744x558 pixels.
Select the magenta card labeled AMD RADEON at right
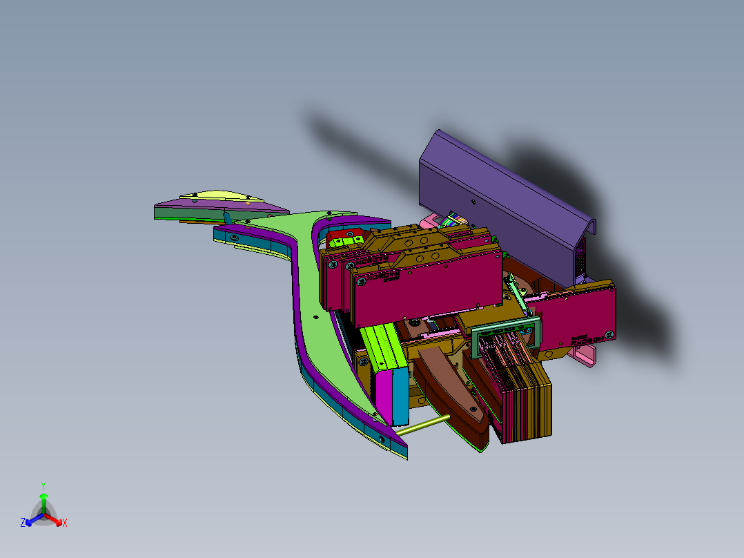coord(576,316)
